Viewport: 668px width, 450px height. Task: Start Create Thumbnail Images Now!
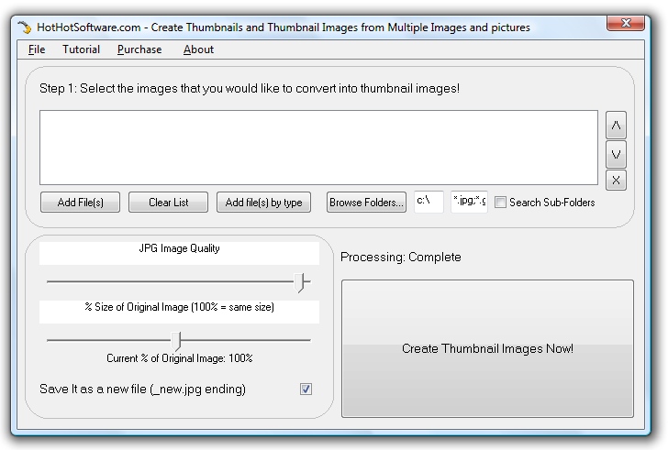tap(487, 348)
